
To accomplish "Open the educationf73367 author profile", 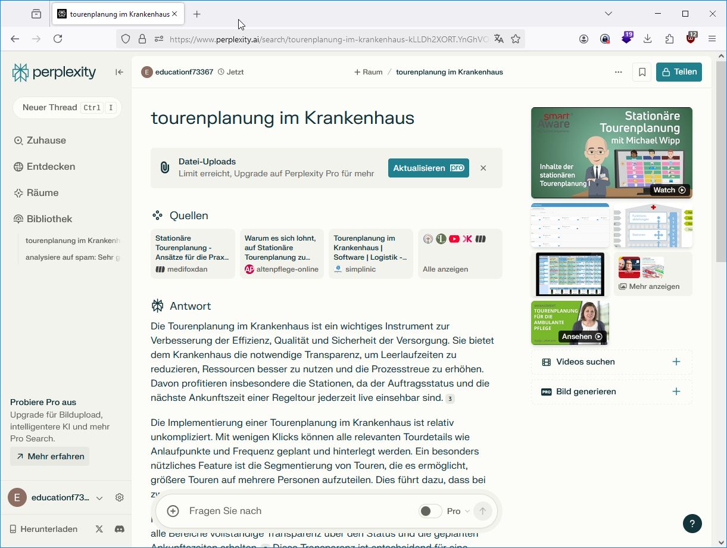I will (x=177, y=72).
